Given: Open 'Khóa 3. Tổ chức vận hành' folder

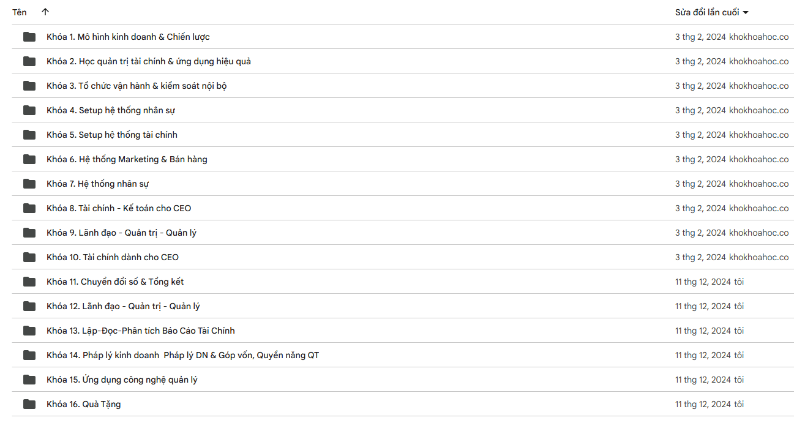Looking at the screenshot, I should (137, 86).
